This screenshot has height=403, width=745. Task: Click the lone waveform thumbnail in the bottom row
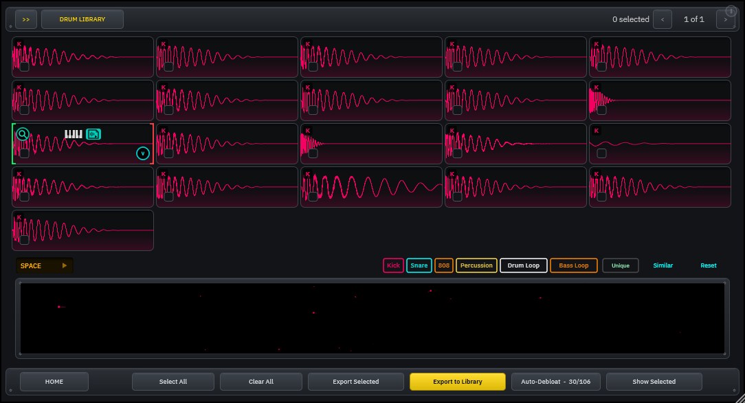pyautogui.click(x=82, y=230)
